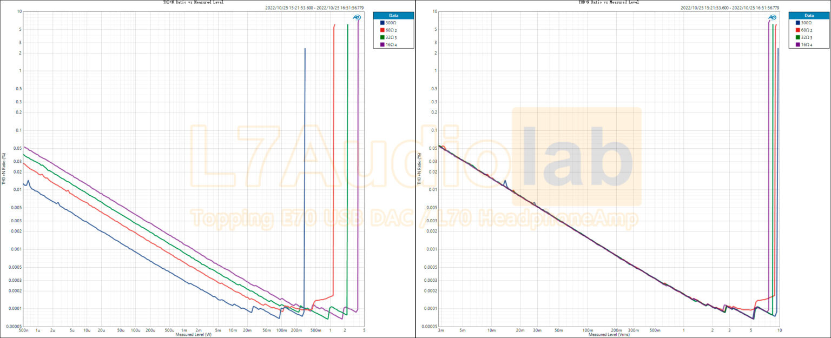This screenshot has height=338, width=831.
Task: Click the green 32Ω swatch in Vrms graph legend
Action: [798, 37]
